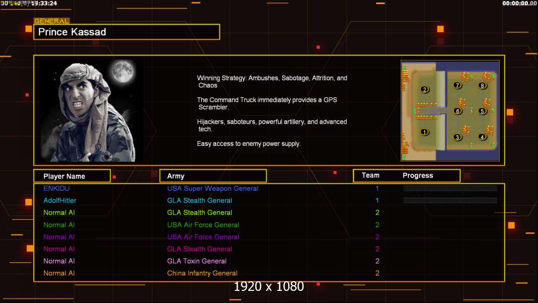
Task: Pick start position marker 8 on the minimap
Action: click(482, 85)
